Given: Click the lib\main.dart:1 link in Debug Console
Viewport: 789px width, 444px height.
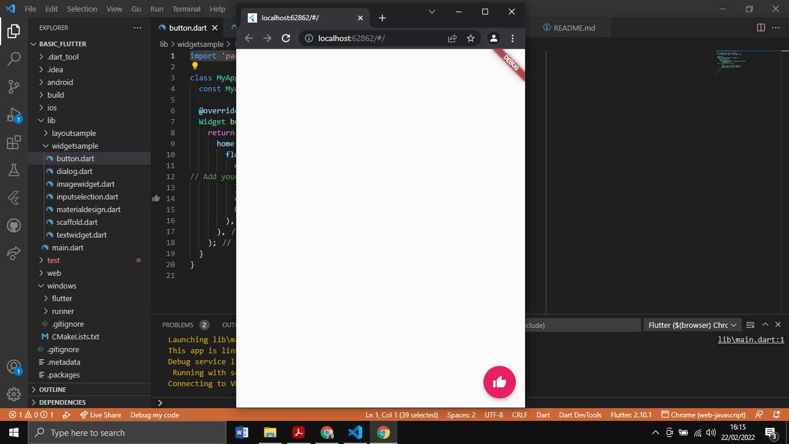Looking at the screenshot, I should pos(751,339).
